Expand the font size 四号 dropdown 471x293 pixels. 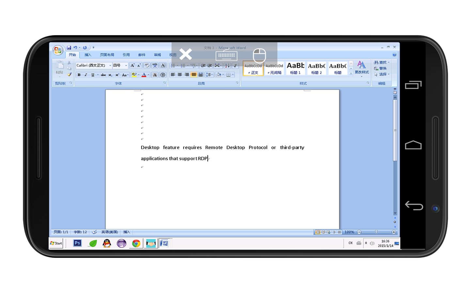(x=126, y=65)
